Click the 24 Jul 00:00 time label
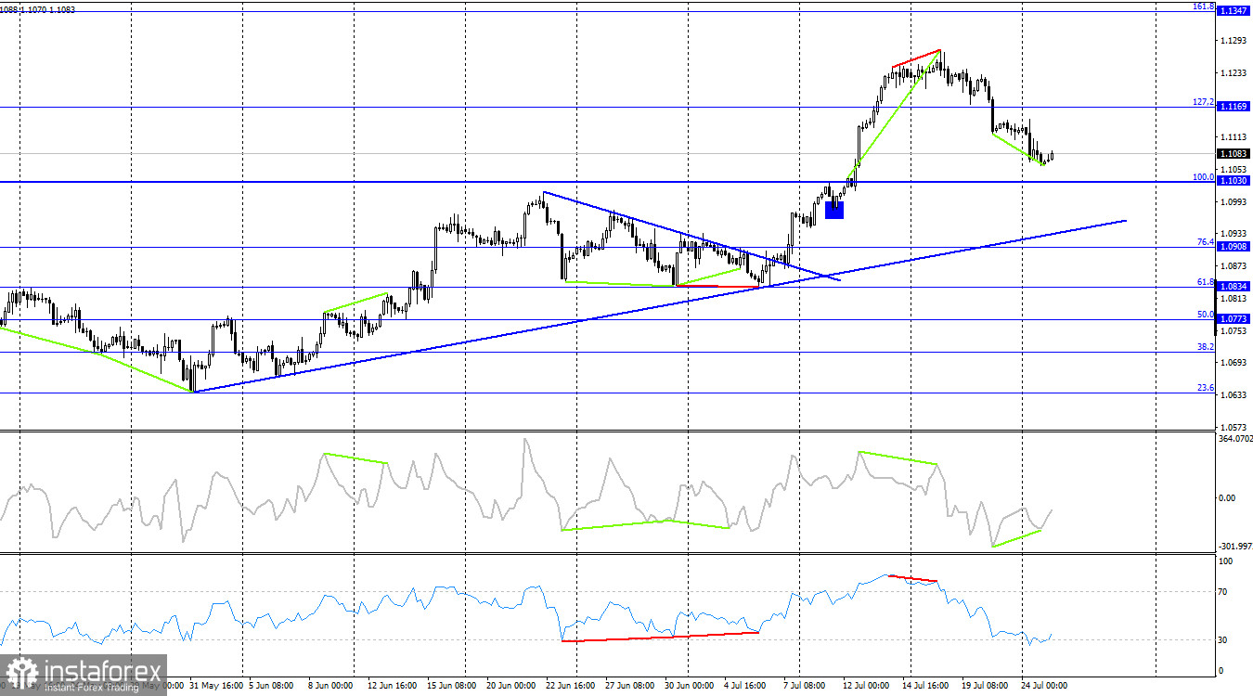Viewport: 1253px width, 696px height. (x=1045, y=687)
